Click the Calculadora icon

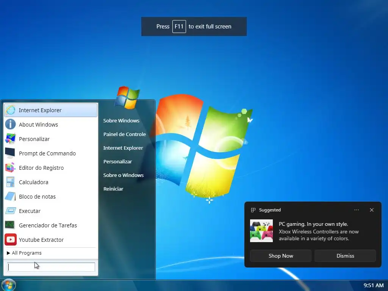pyautogui.click(x=10, y=182)
